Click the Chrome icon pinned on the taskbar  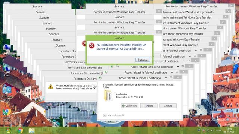[20, 130]
